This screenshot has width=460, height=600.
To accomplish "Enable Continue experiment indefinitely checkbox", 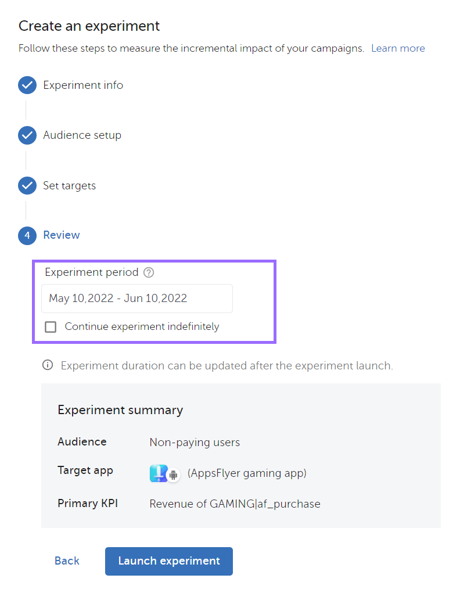I will tap(51, 327).
